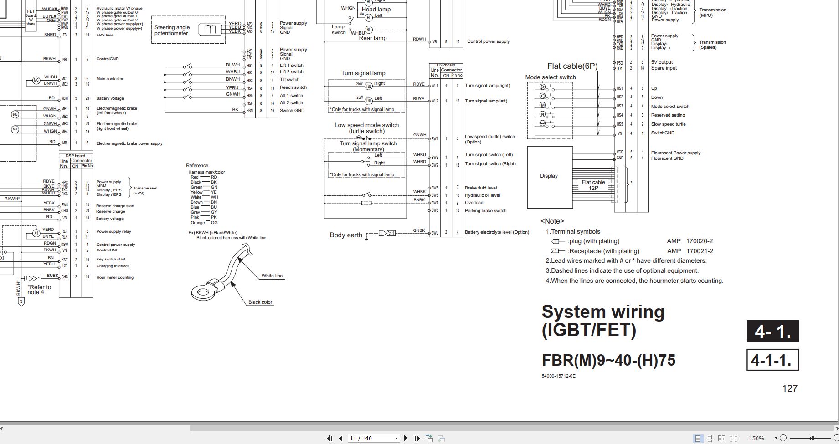Screen dimensions: 839x444
Task: Click the zoom out minus button
Action: tap(783, 438)
